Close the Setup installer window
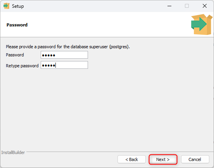This screenshot has width=214, height=168. click(205, 6)
